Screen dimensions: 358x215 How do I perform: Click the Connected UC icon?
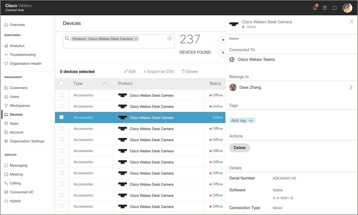tap(6, 192)
